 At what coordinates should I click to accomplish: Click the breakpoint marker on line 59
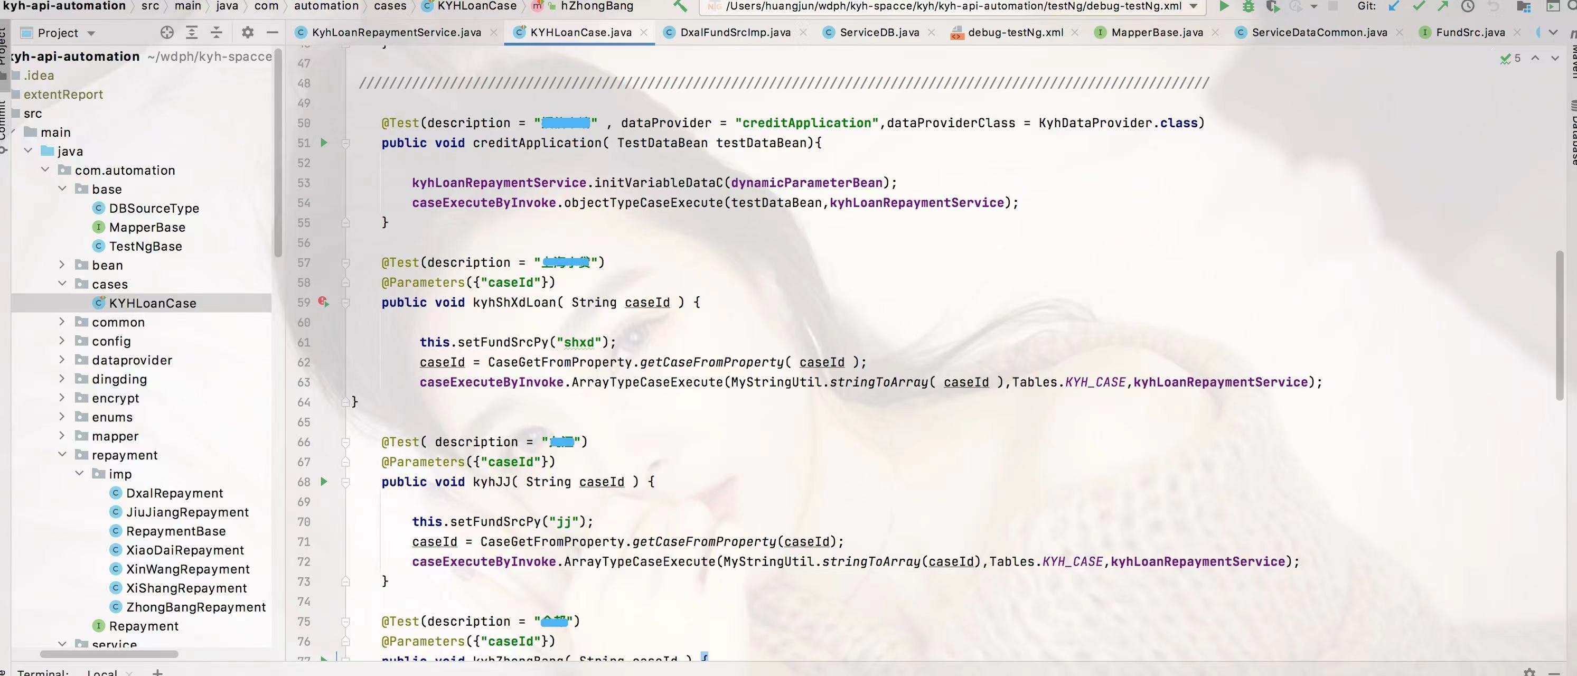pyautogui.click(x=323, y=302)
